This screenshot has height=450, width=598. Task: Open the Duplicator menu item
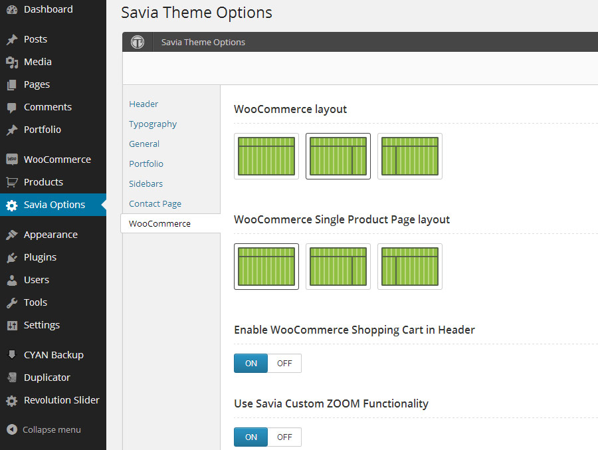click(47, 378)
